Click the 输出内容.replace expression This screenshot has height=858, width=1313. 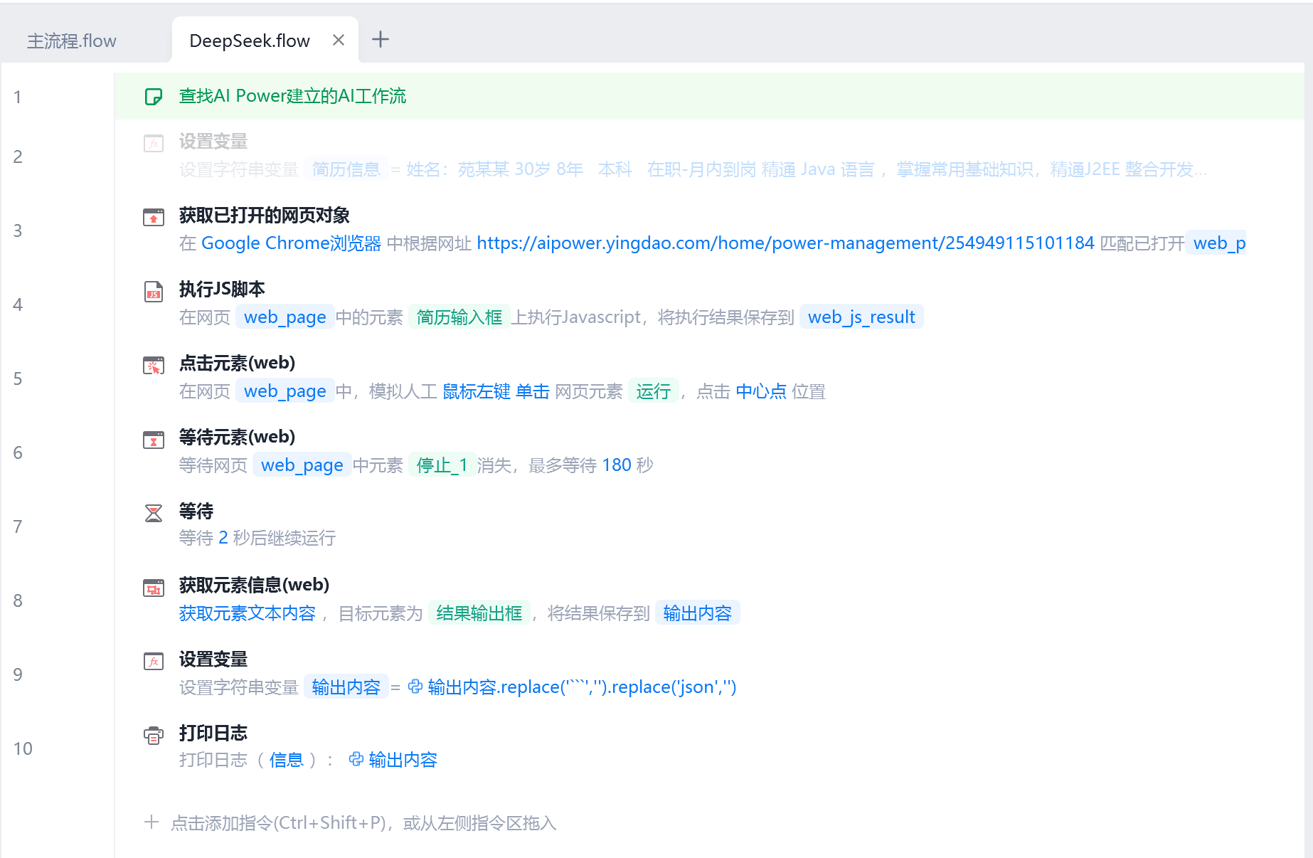click(582, 687)
